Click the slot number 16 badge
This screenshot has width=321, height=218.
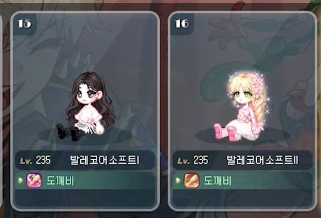click(x=182, y=24)
